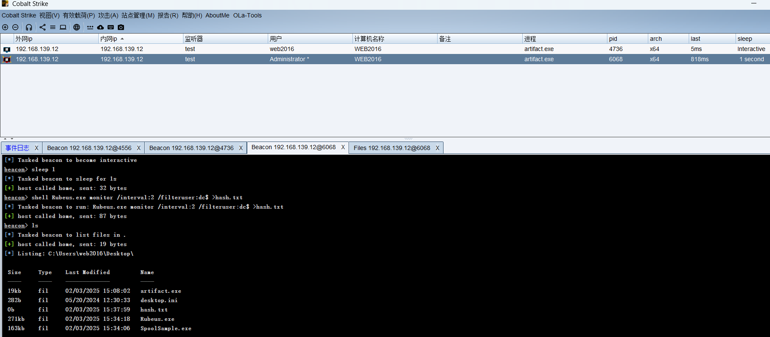Image resolution: width=770 pixels, height=337 pixels.
Task: Close the Beacon @4736 tab
Action: [x=241, y=148]
